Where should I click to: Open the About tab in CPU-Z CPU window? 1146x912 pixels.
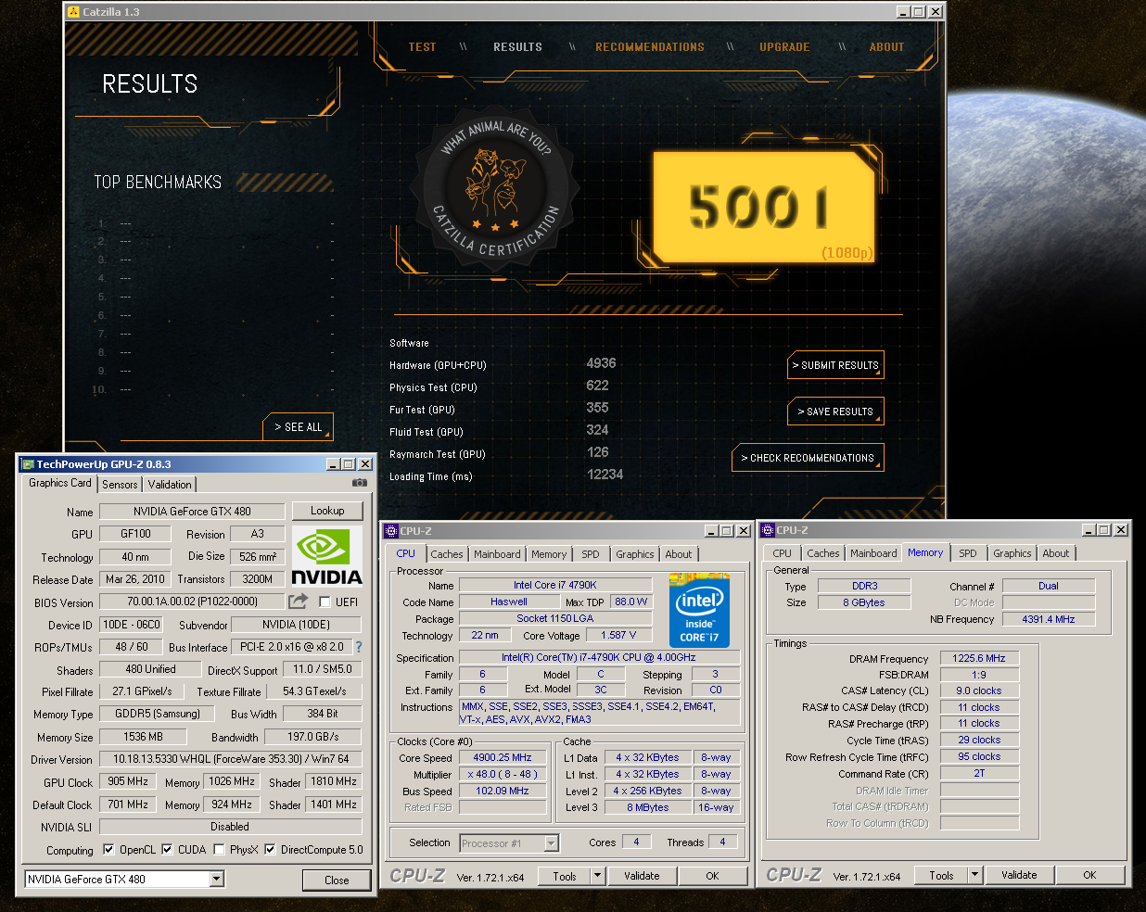coord(679,554)
